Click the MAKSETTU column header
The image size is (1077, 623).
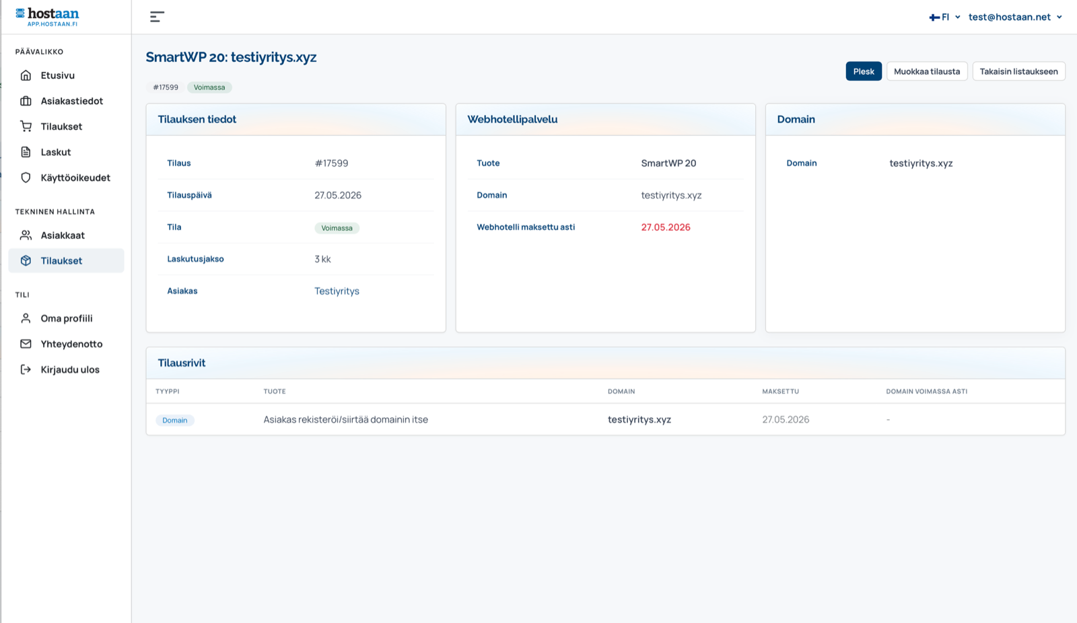780,392
